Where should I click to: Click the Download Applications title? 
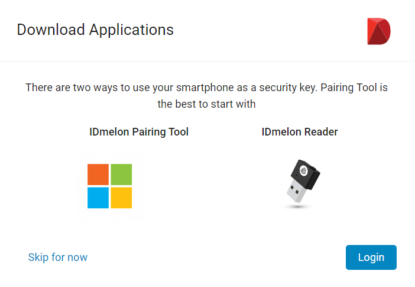tap(95, 30)
